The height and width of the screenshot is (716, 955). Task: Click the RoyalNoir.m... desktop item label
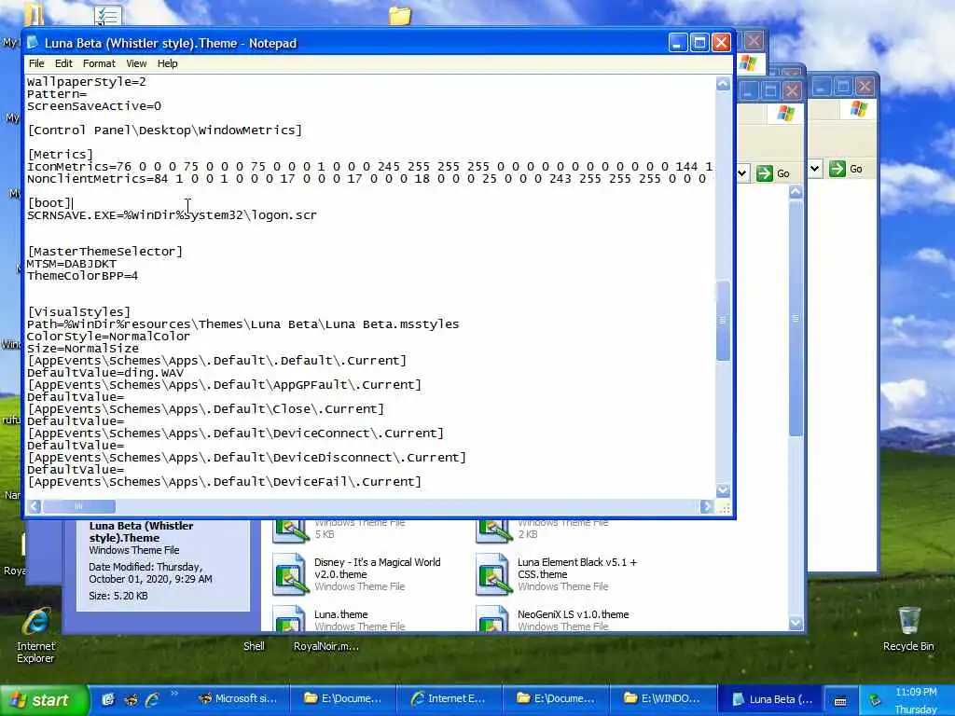coord(325,646)
